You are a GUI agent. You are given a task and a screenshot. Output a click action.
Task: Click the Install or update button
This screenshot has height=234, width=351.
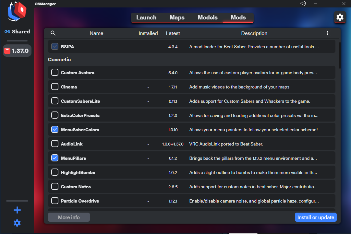coord(316,217)
